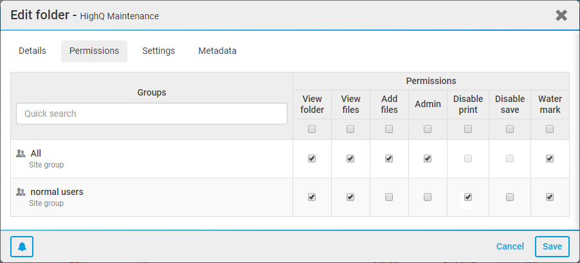Select the Permissions tab
This screenshot has width=580, height=263.
point(94,51)
